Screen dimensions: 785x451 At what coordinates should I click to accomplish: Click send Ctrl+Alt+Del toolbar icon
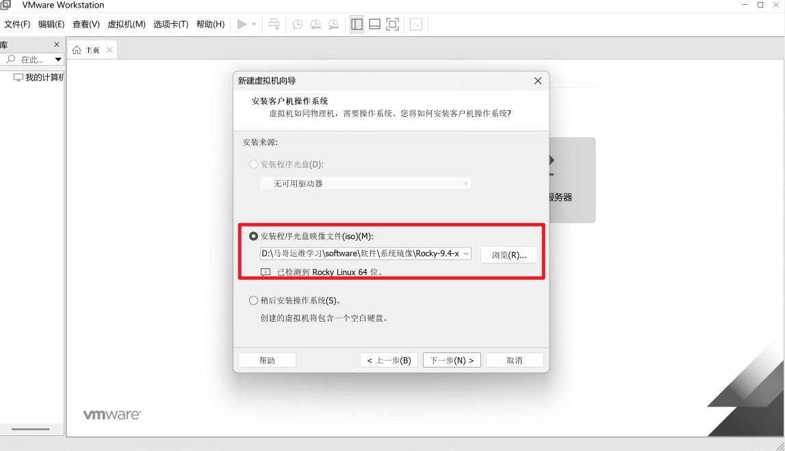274,24
